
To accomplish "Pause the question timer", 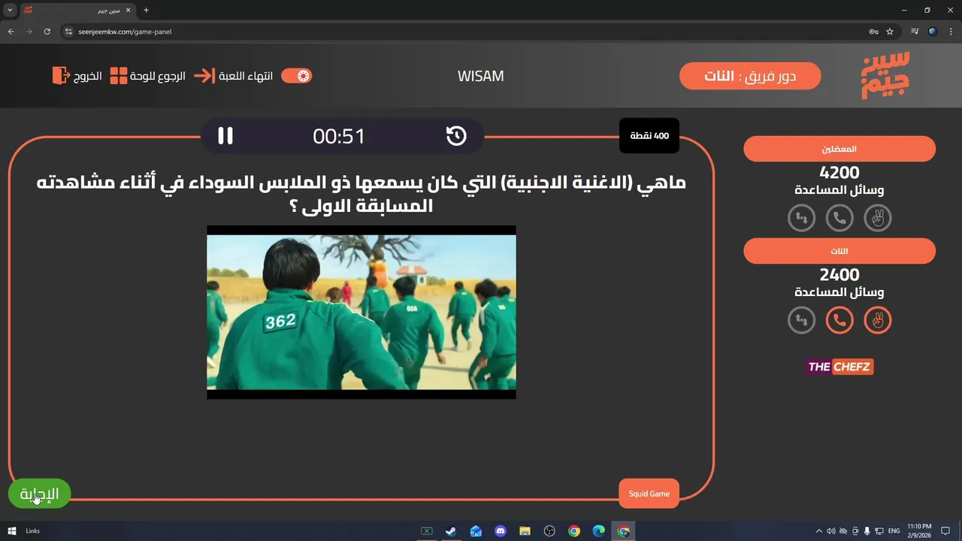I will (x=225, y=135).
